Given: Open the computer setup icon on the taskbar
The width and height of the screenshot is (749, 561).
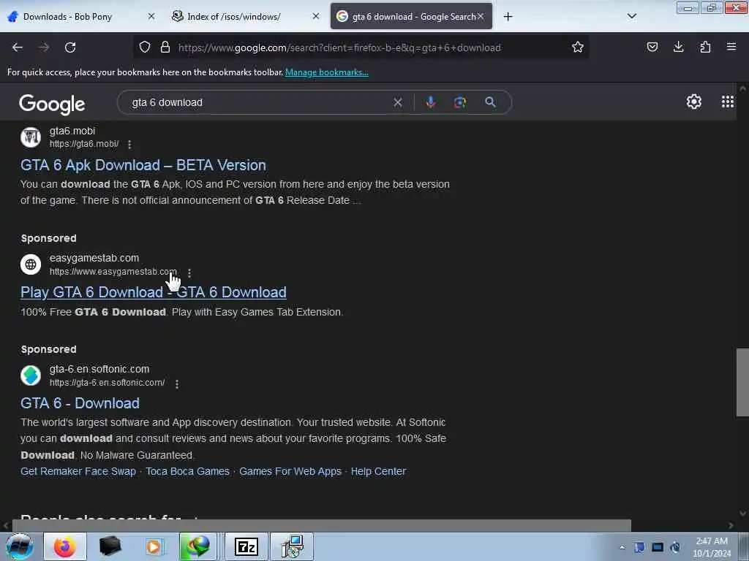Looking at the screenshot, I should click(292, 546).
